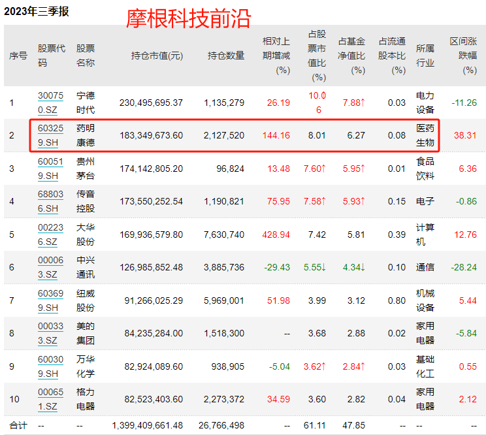The height and width of the screenshot is (435, 486).
Task: Click holding quantity 96,824
Action: click(231, 169)
